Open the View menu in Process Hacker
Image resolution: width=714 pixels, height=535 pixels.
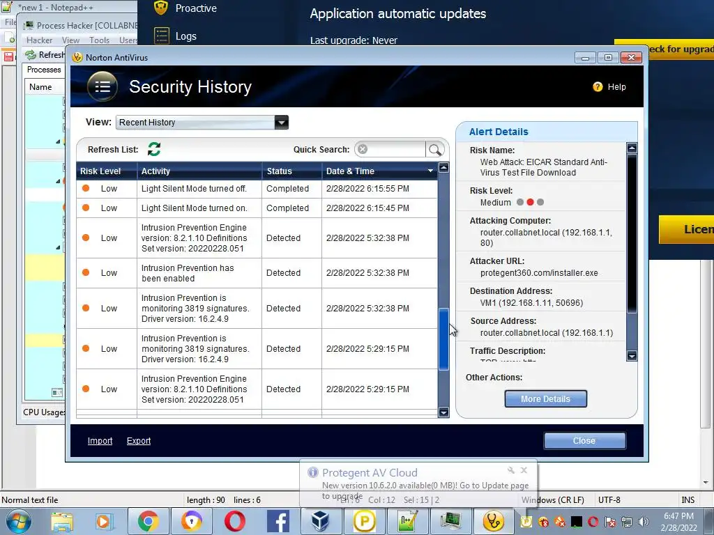[70, 40]
